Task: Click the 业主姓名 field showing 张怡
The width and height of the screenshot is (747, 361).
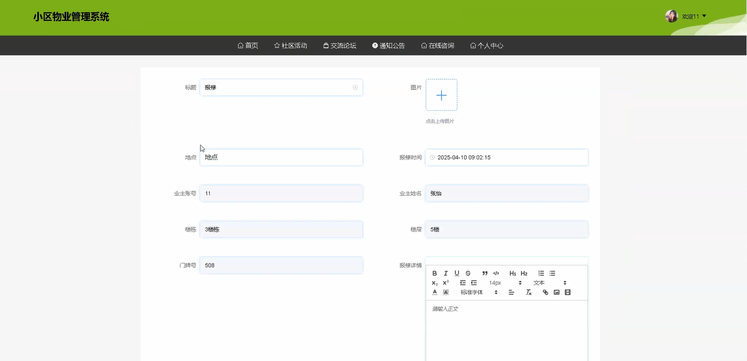Action: tap(507, 193)
